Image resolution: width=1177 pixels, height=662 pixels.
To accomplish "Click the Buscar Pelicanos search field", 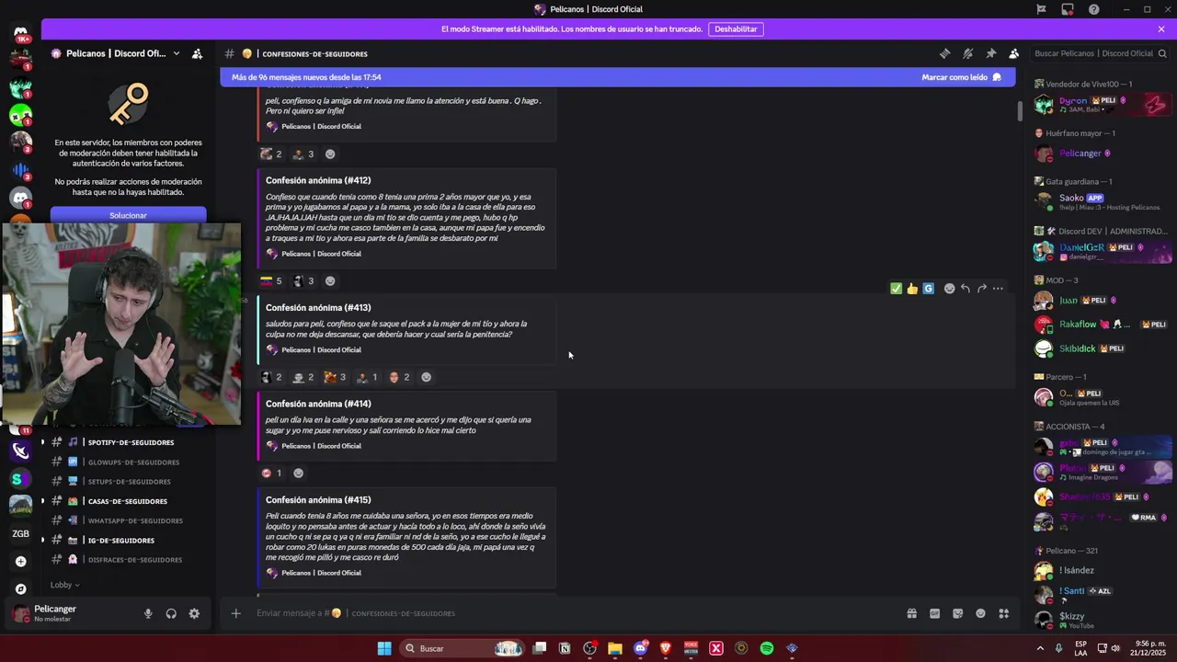I will click(x=1099, y=53).
